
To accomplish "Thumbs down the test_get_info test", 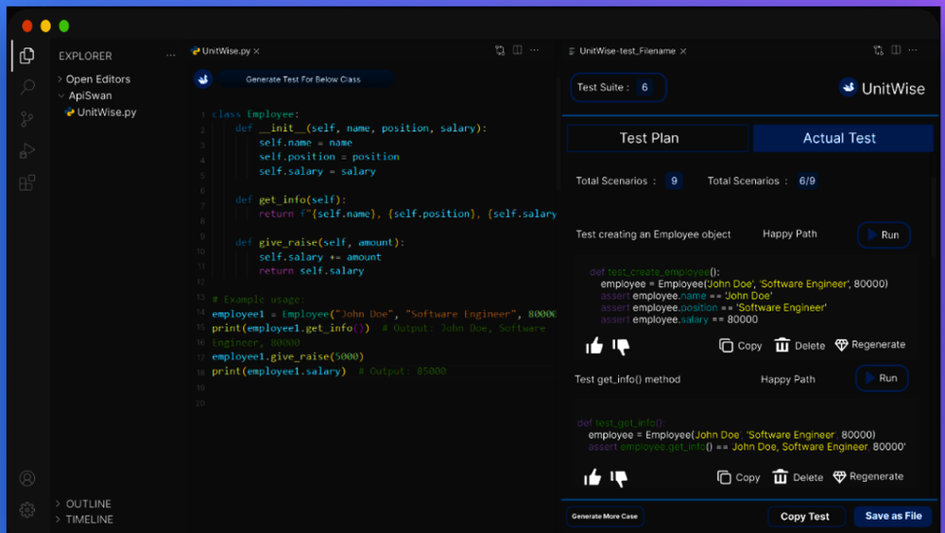I will [x=619, y=478].
